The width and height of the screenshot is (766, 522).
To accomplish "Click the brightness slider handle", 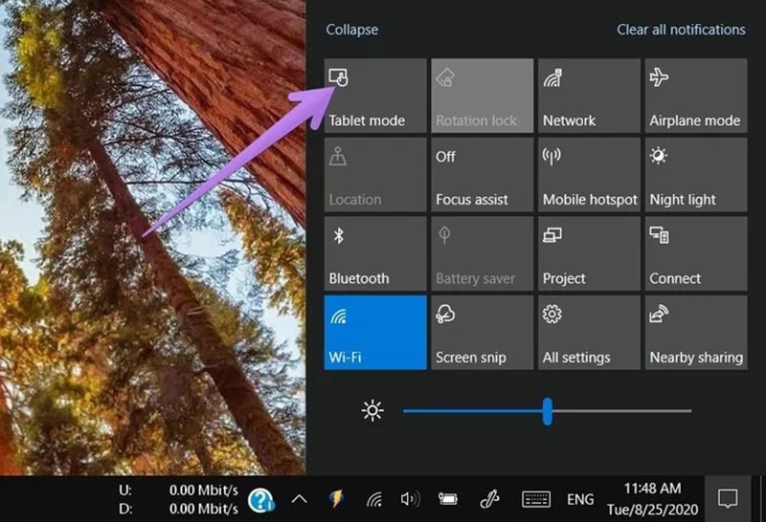I will (x=548, y=411).
